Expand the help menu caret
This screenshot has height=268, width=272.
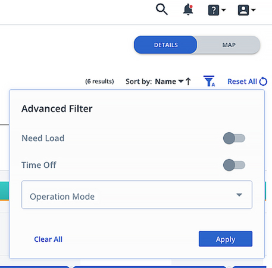point(224,10)
